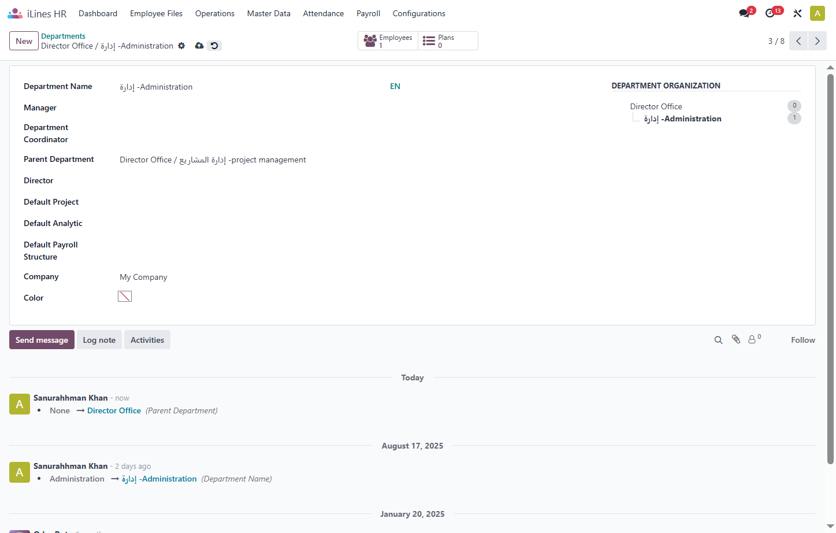Edit the Department Name field
The image size is (836, 533).
coord(251,87)
